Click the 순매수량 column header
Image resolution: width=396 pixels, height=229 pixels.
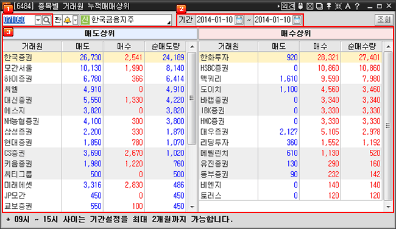(x=362, y=46)
